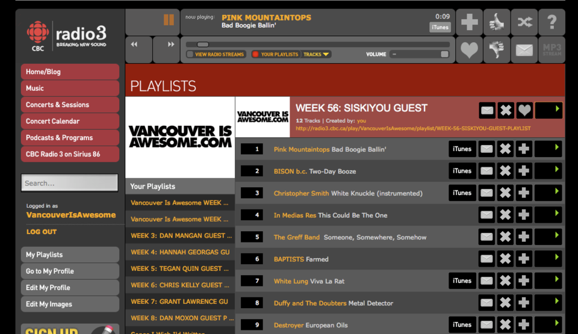578x334 pixels.
Task: Click the track progress slider handle
Action: pyautogui.click(x=203, y=45)
